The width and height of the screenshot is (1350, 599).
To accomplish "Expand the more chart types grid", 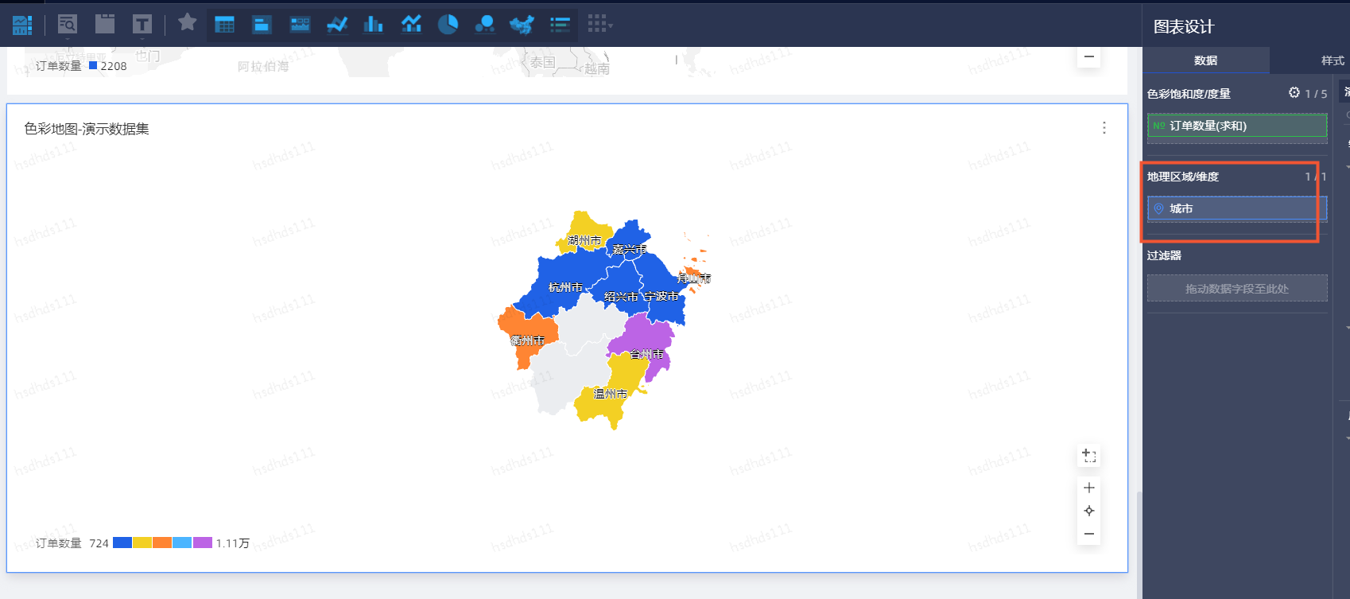I will coord(599,25).
